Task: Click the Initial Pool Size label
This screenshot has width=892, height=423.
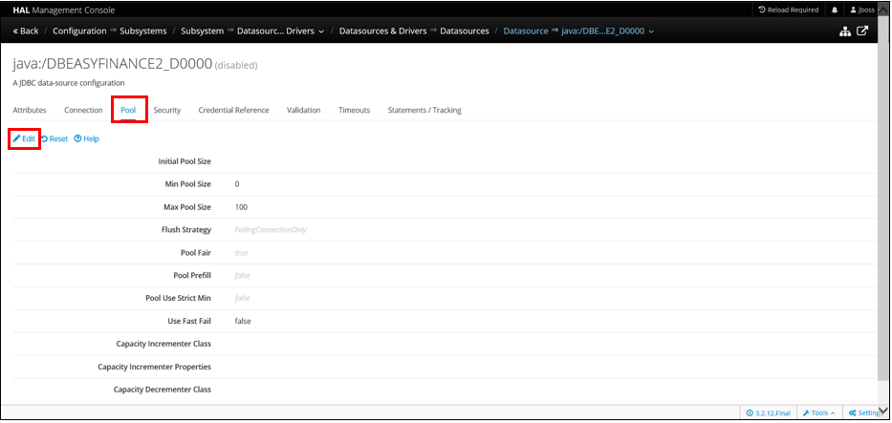Action: click(185, 161)
